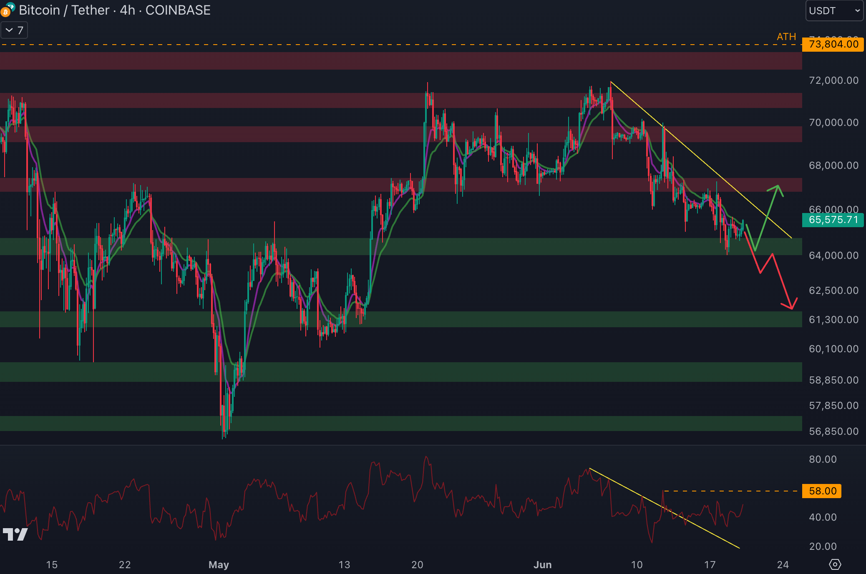
Task: Click the orange ATH text label
Action: (786, 37)
